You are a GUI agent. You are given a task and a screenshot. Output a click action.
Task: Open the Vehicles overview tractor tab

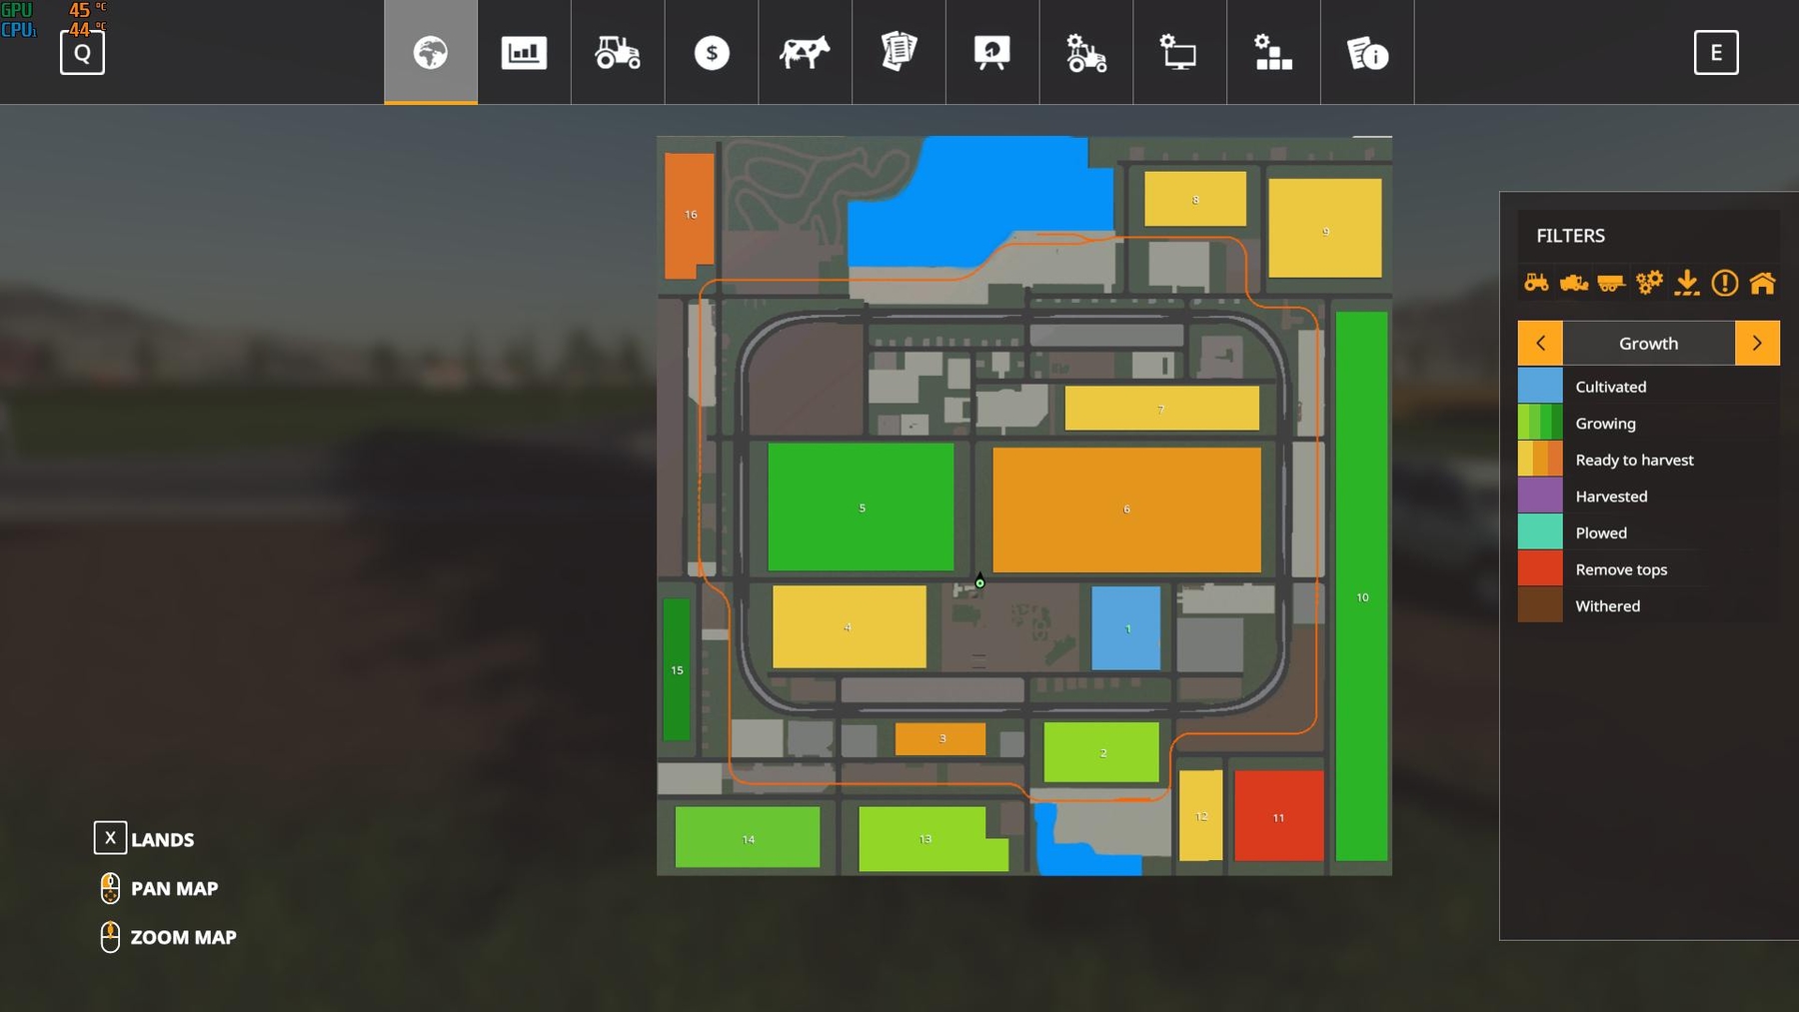618,52
